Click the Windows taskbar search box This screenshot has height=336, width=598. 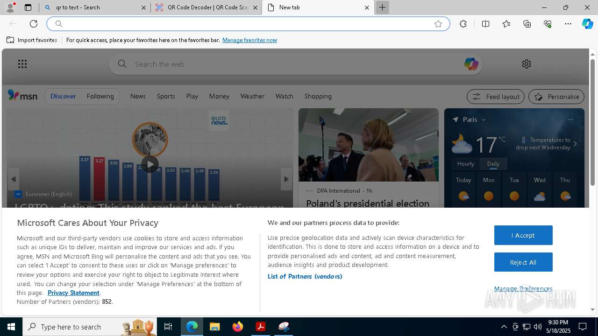point(90,327)
